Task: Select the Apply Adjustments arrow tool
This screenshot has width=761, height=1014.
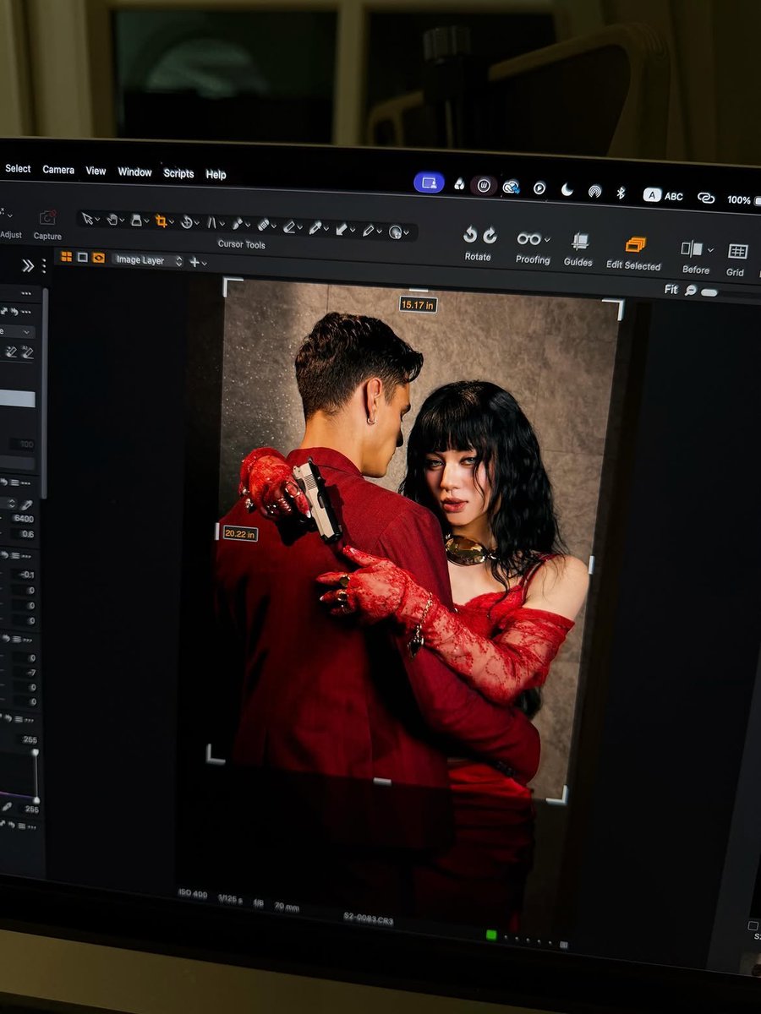Action: click(x=341, y=228)
